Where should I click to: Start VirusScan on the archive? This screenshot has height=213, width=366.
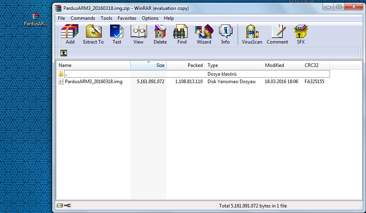[x=252, y=34]
